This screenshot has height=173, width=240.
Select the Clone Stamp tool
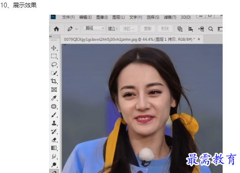(x=54, y=123)
